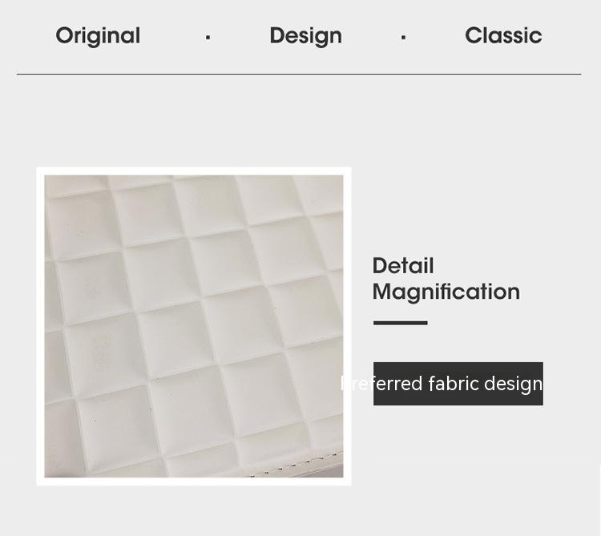The height and width of the screenshot is (536, 601).
Task: Click the white "Pre" letters overlapping the photo
Action: coord(357,384)
